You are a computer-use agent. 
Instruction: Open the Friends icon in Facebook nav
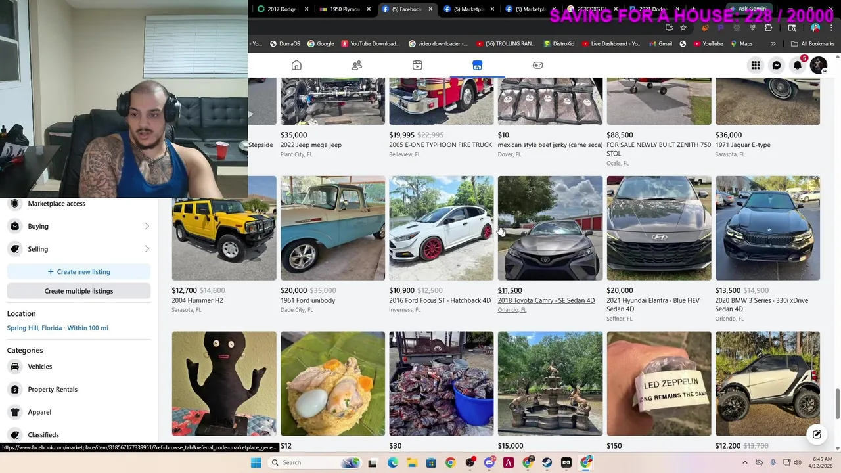[357, 65]
